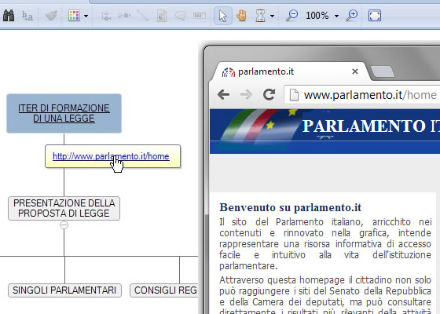The height and width of the screenshot is (314, 440).
Task: Select the PRESENTAZIONE DELLA PROPOSTA DI LEGGE topic
Action: pos(64,208)
